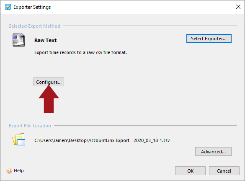Viewport: 245px width, 181px height.
Task: Click the Select Exporter... button
Action: click(209, 38)
